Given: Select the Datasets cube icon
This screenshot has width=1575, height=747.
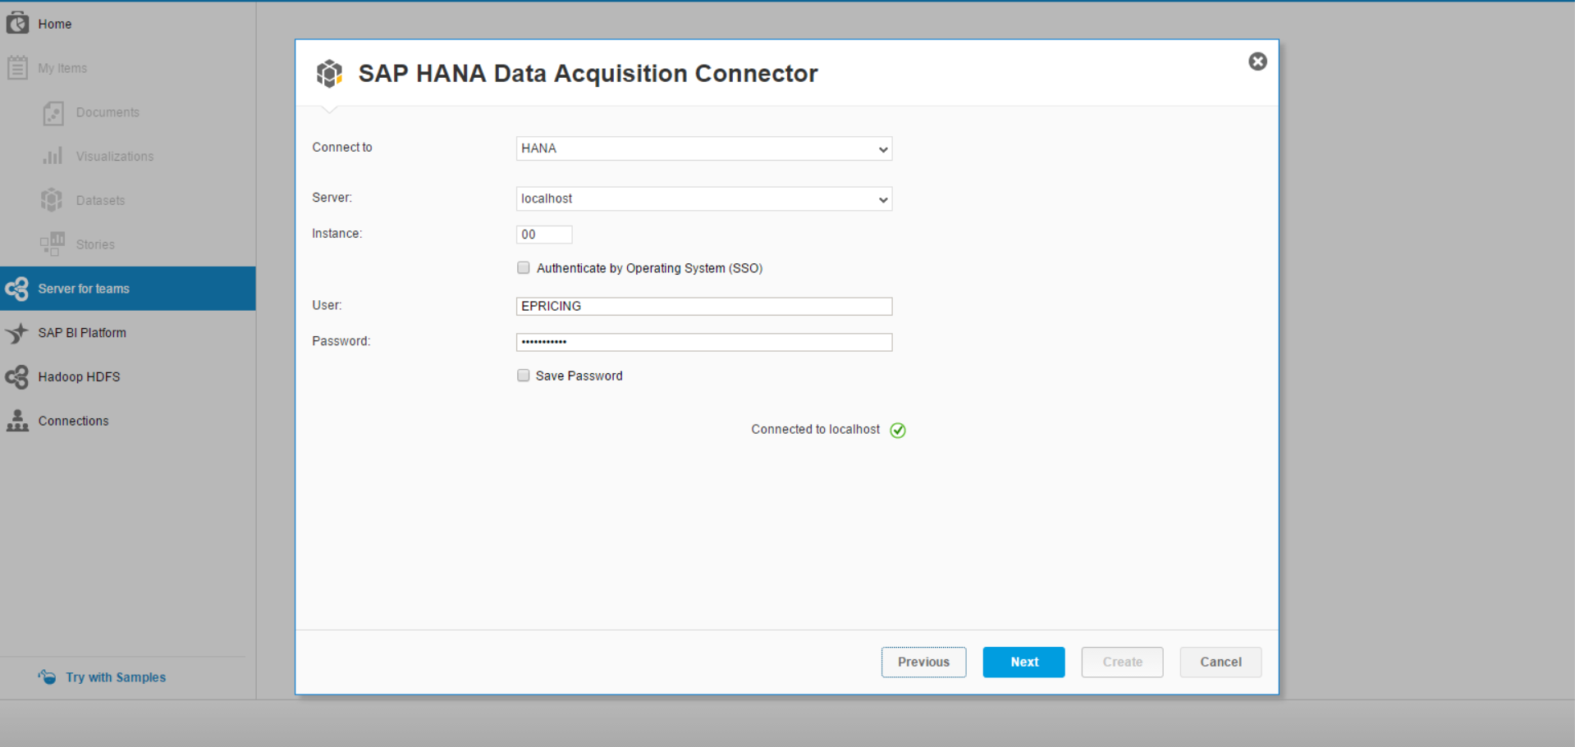Looking at the screenshot, I should [x=52, y=200].
